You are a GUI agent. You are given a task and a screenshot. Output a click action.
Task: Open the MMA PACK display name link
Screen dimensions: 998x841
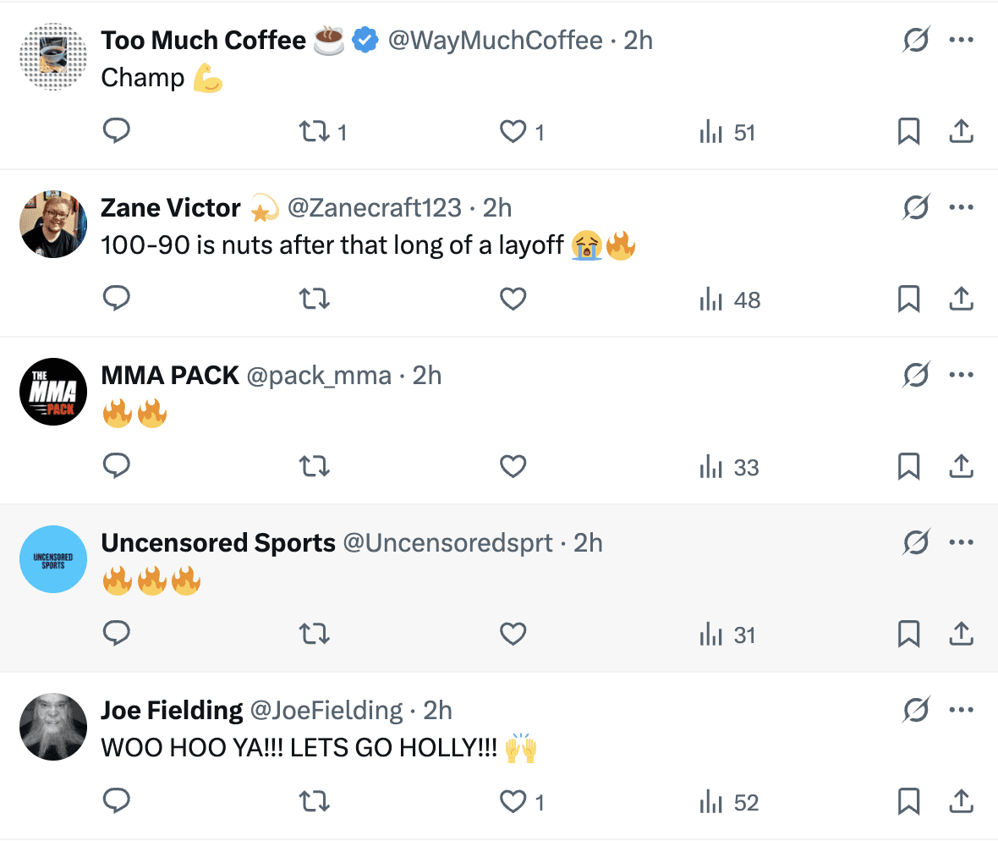[x=170, y=375]
